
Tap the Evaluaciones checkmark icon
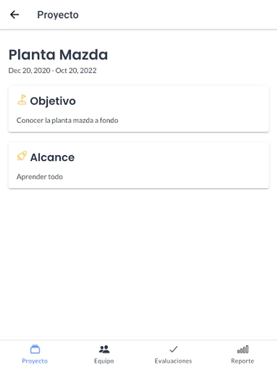pyautogui.click(x=173, y=349)
